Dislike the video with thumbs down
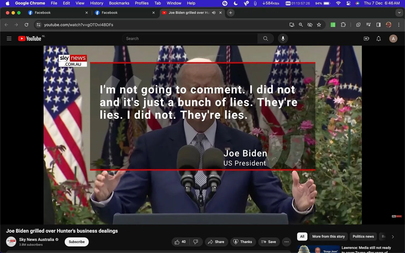Viewport: 405px width, 253px height. pyautogui.click(x=196, y=242)
